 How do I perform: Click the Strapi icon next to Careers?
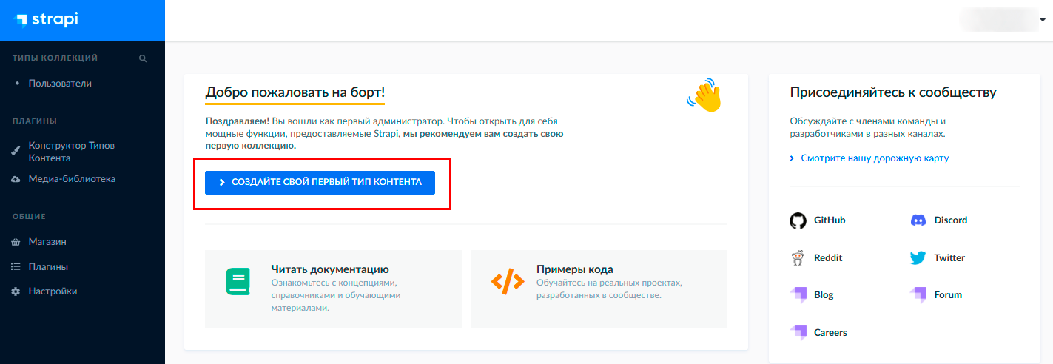point(798,333)
